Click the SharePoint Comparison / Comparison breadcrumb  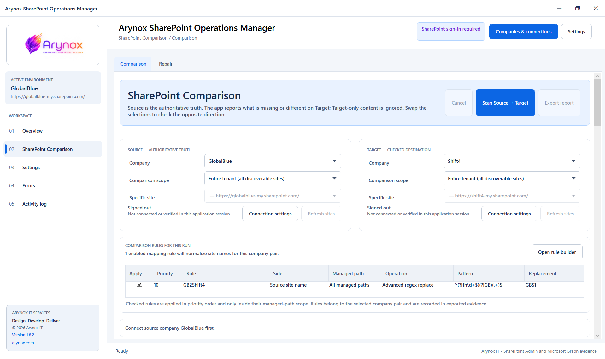(x=158, y=38)
